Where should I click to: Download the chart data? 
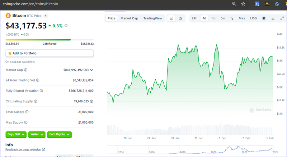(x=273, y=18)
